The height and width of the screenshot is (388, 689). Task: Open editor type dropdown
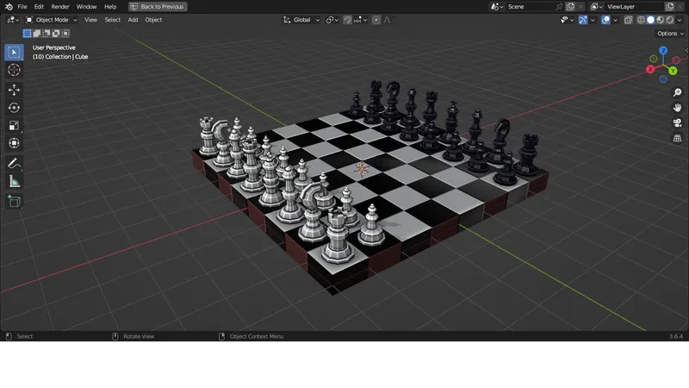[12, 20]
